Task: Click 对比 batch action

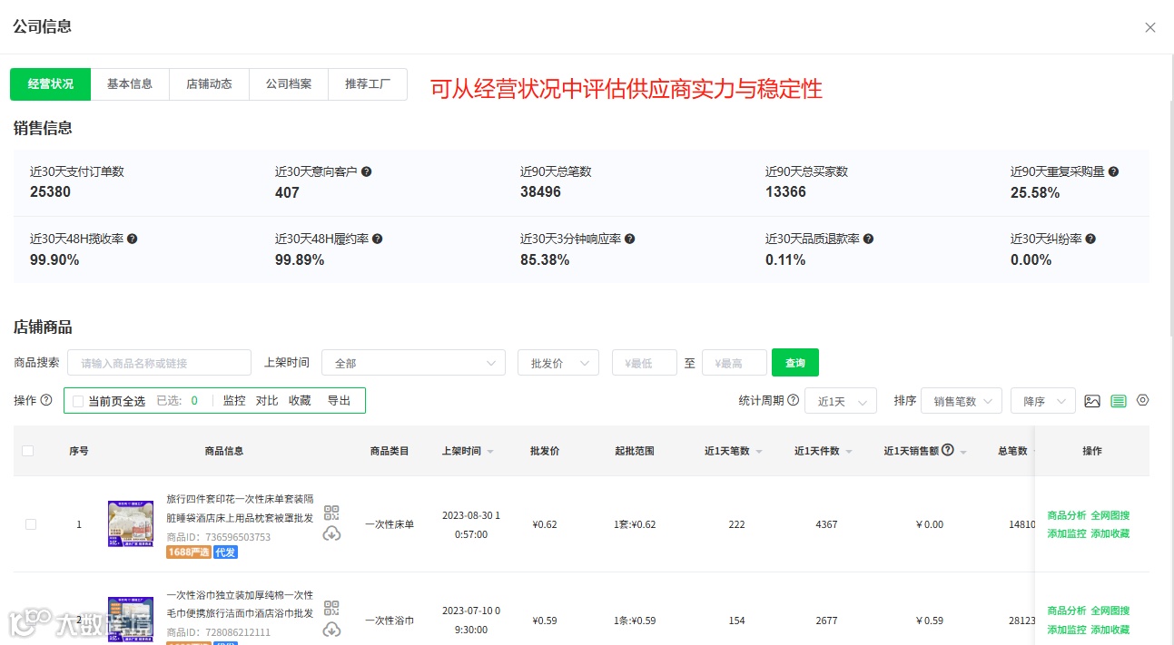Action: (267, 401)
